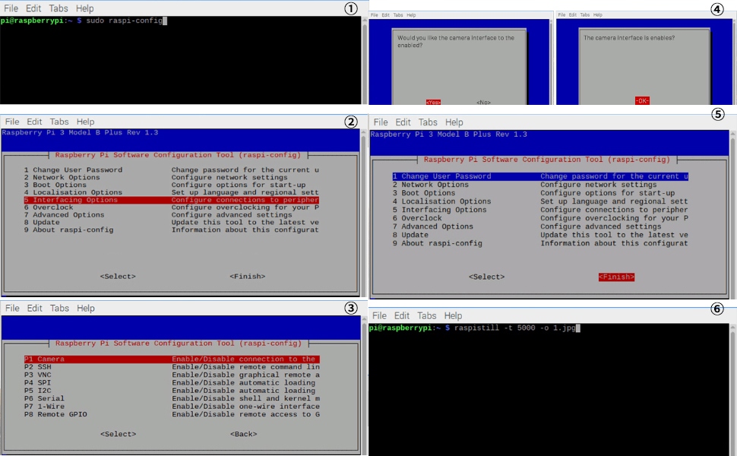Select 'P6 Serial' interface entry
Viewport: 737px width, 456px height.
[x=172, y=399]
